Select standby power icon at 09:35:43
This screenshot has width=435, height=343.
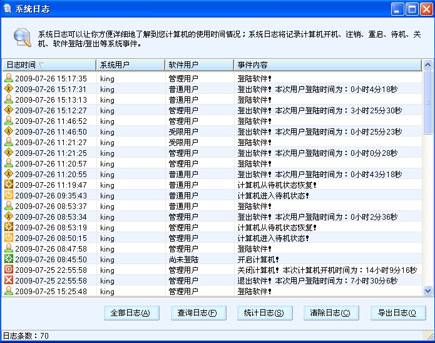[x=9, y=195]
